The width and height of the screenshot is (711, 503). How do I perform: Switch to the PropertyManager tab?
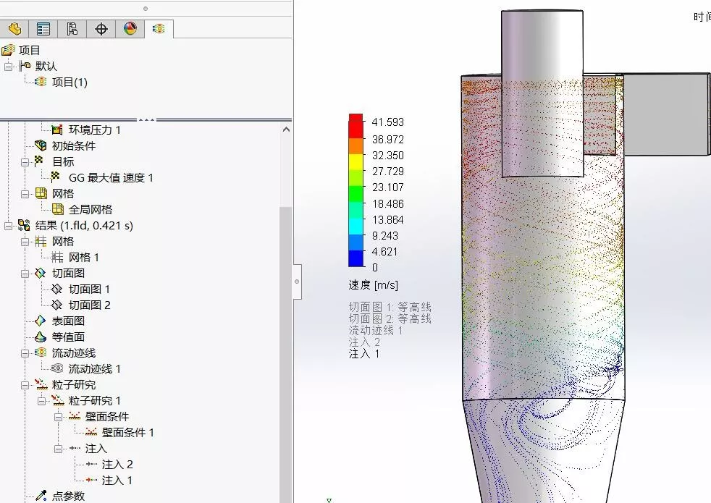click(x=43, y=29)
